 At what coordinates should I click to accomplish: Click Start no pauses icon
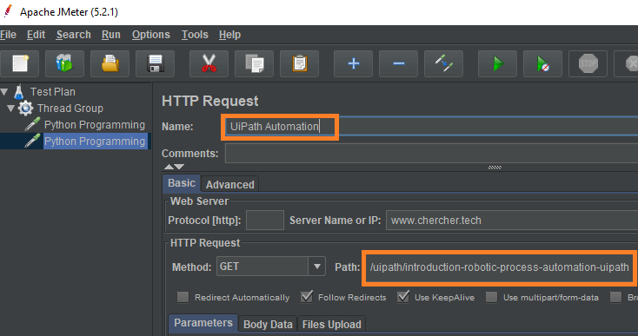(542, 63)
